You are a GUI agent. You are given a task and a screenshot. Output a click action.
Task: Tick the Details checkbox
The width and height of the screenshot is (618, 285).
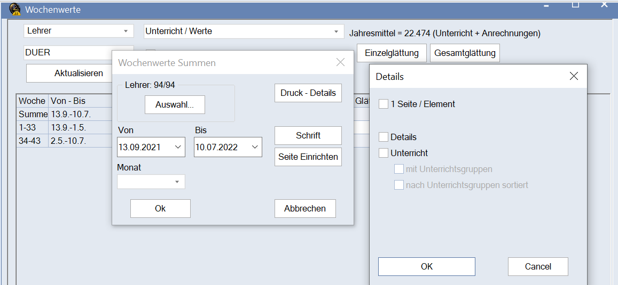pyautogui.click(x=384, y=137)
